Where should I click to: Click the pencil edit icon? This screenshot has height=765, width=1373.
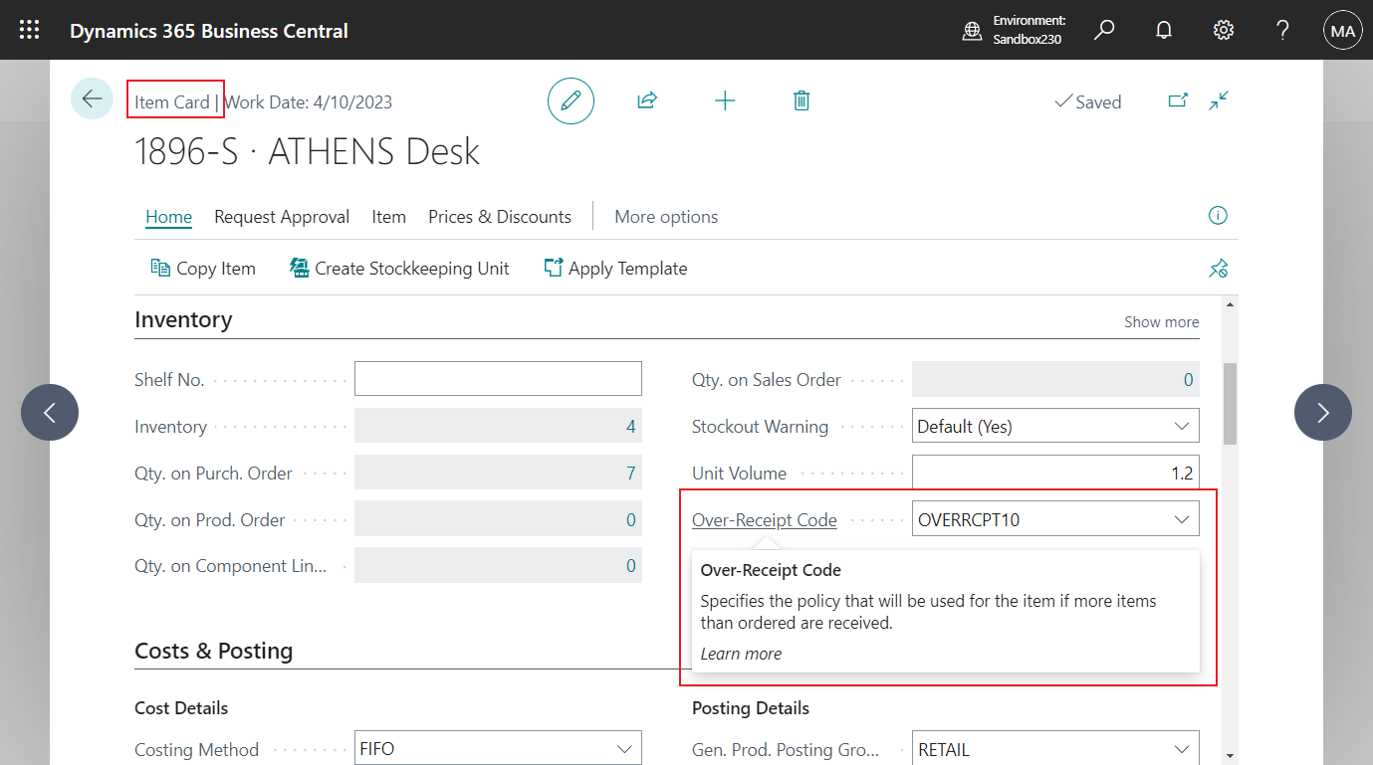tap(571, 100)
